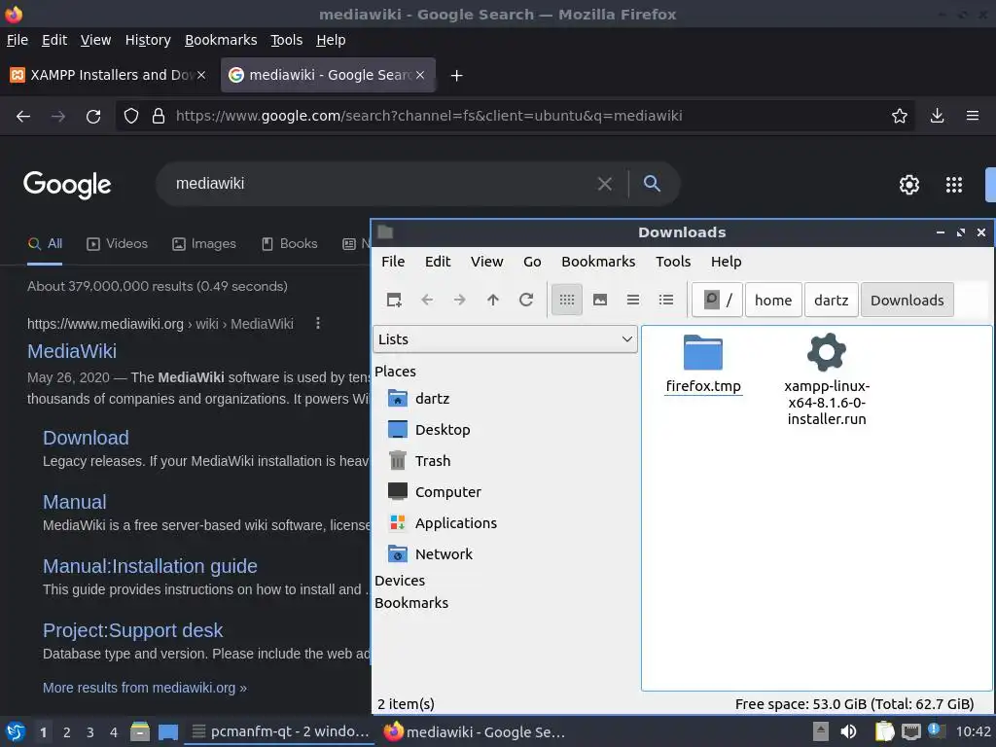The width and height of the screenshot is (996, 747).
Task: Open the Lists side pane dropdown
Action: [x=505, y=339]
